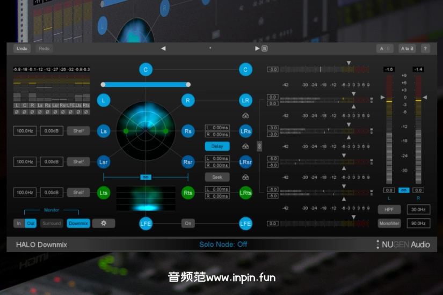Click the Solo Node: Off status text

coord(223,244)
